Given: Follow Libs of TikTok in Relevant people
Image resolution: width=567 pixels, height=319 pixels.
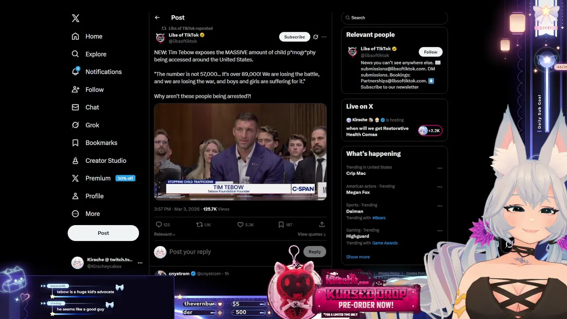Looking at the screenshot, I should tap(431, 52).
